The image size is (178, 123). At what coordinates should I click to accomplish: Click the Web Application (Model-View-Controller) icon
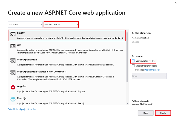click(x=13, y=73)
